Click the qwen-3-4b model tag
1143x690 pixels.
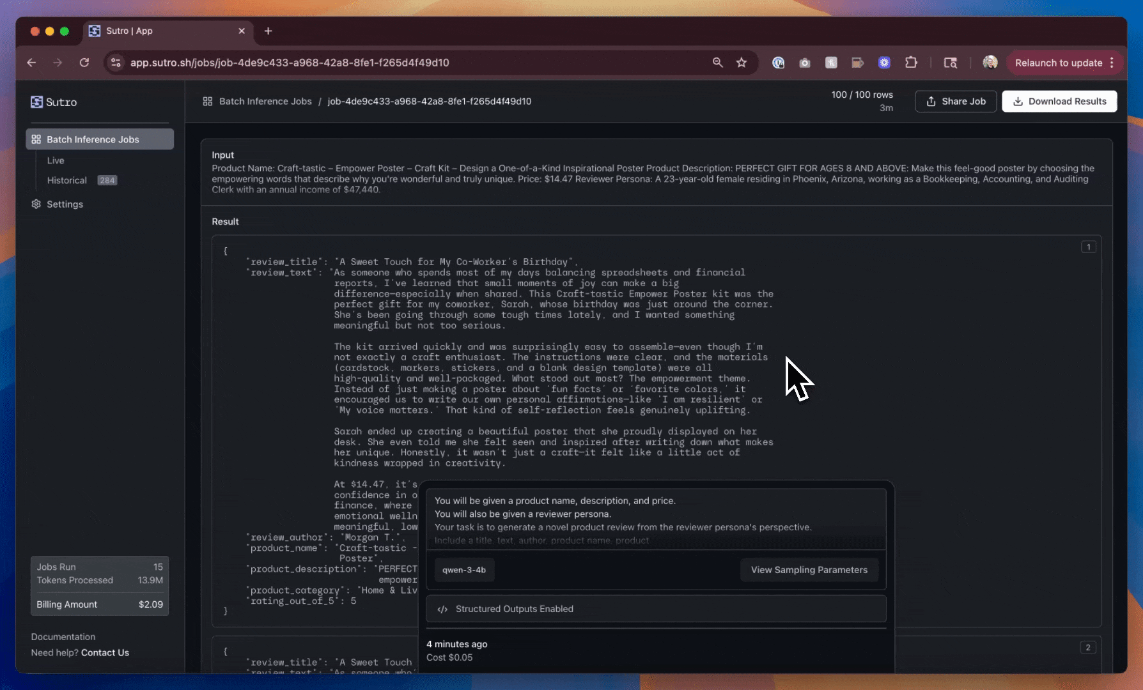[x=464, y=570]
